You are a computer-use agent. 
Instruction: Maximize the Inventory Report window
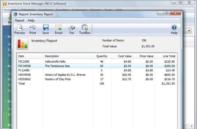tap(167, 13)
